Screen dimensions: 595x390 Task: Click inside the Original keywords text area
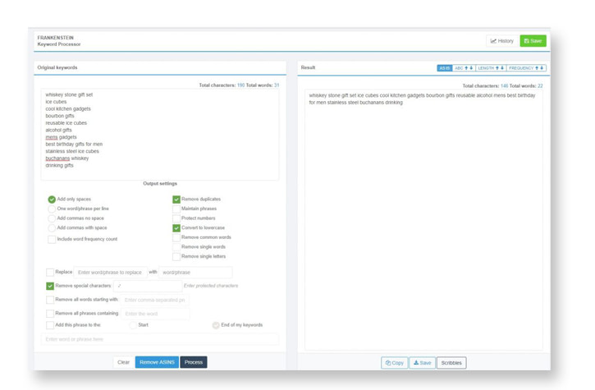(x=160, y=135)
